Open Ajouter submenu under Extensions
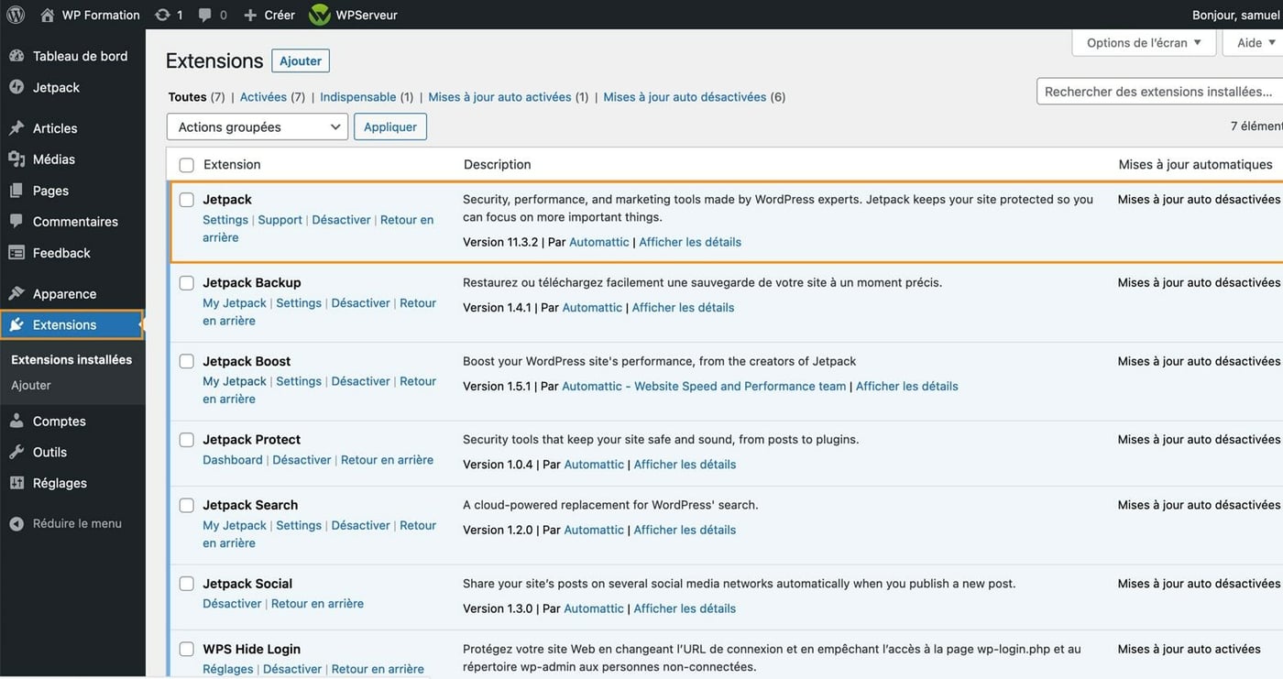 [x=31, y=385]
